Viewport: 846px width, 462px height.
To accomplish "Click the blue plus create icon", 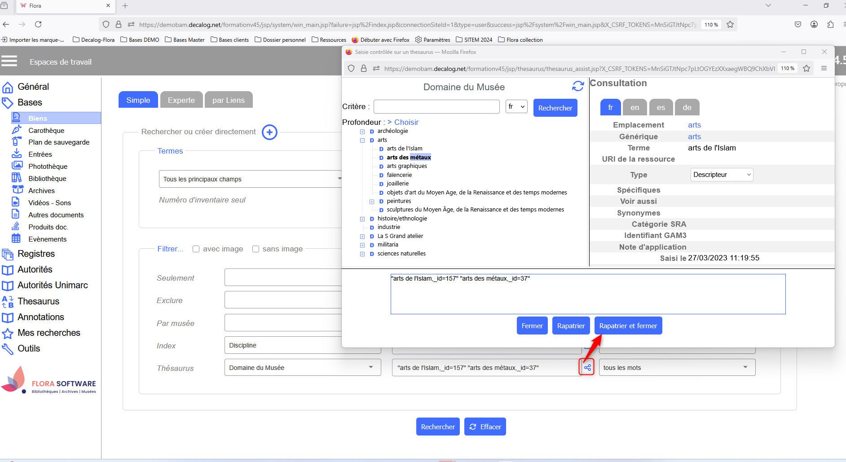I will click(x=269, y=132).
